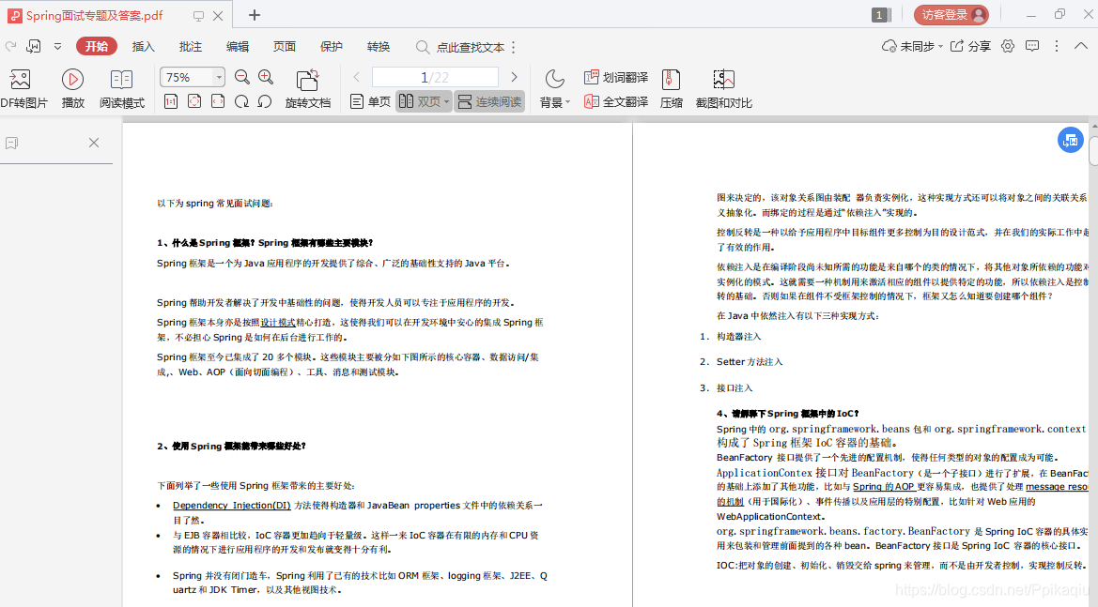Viewport: 1098px width, 607px height.
Task: Open the 页面 tab
Action: pos(285,47)
